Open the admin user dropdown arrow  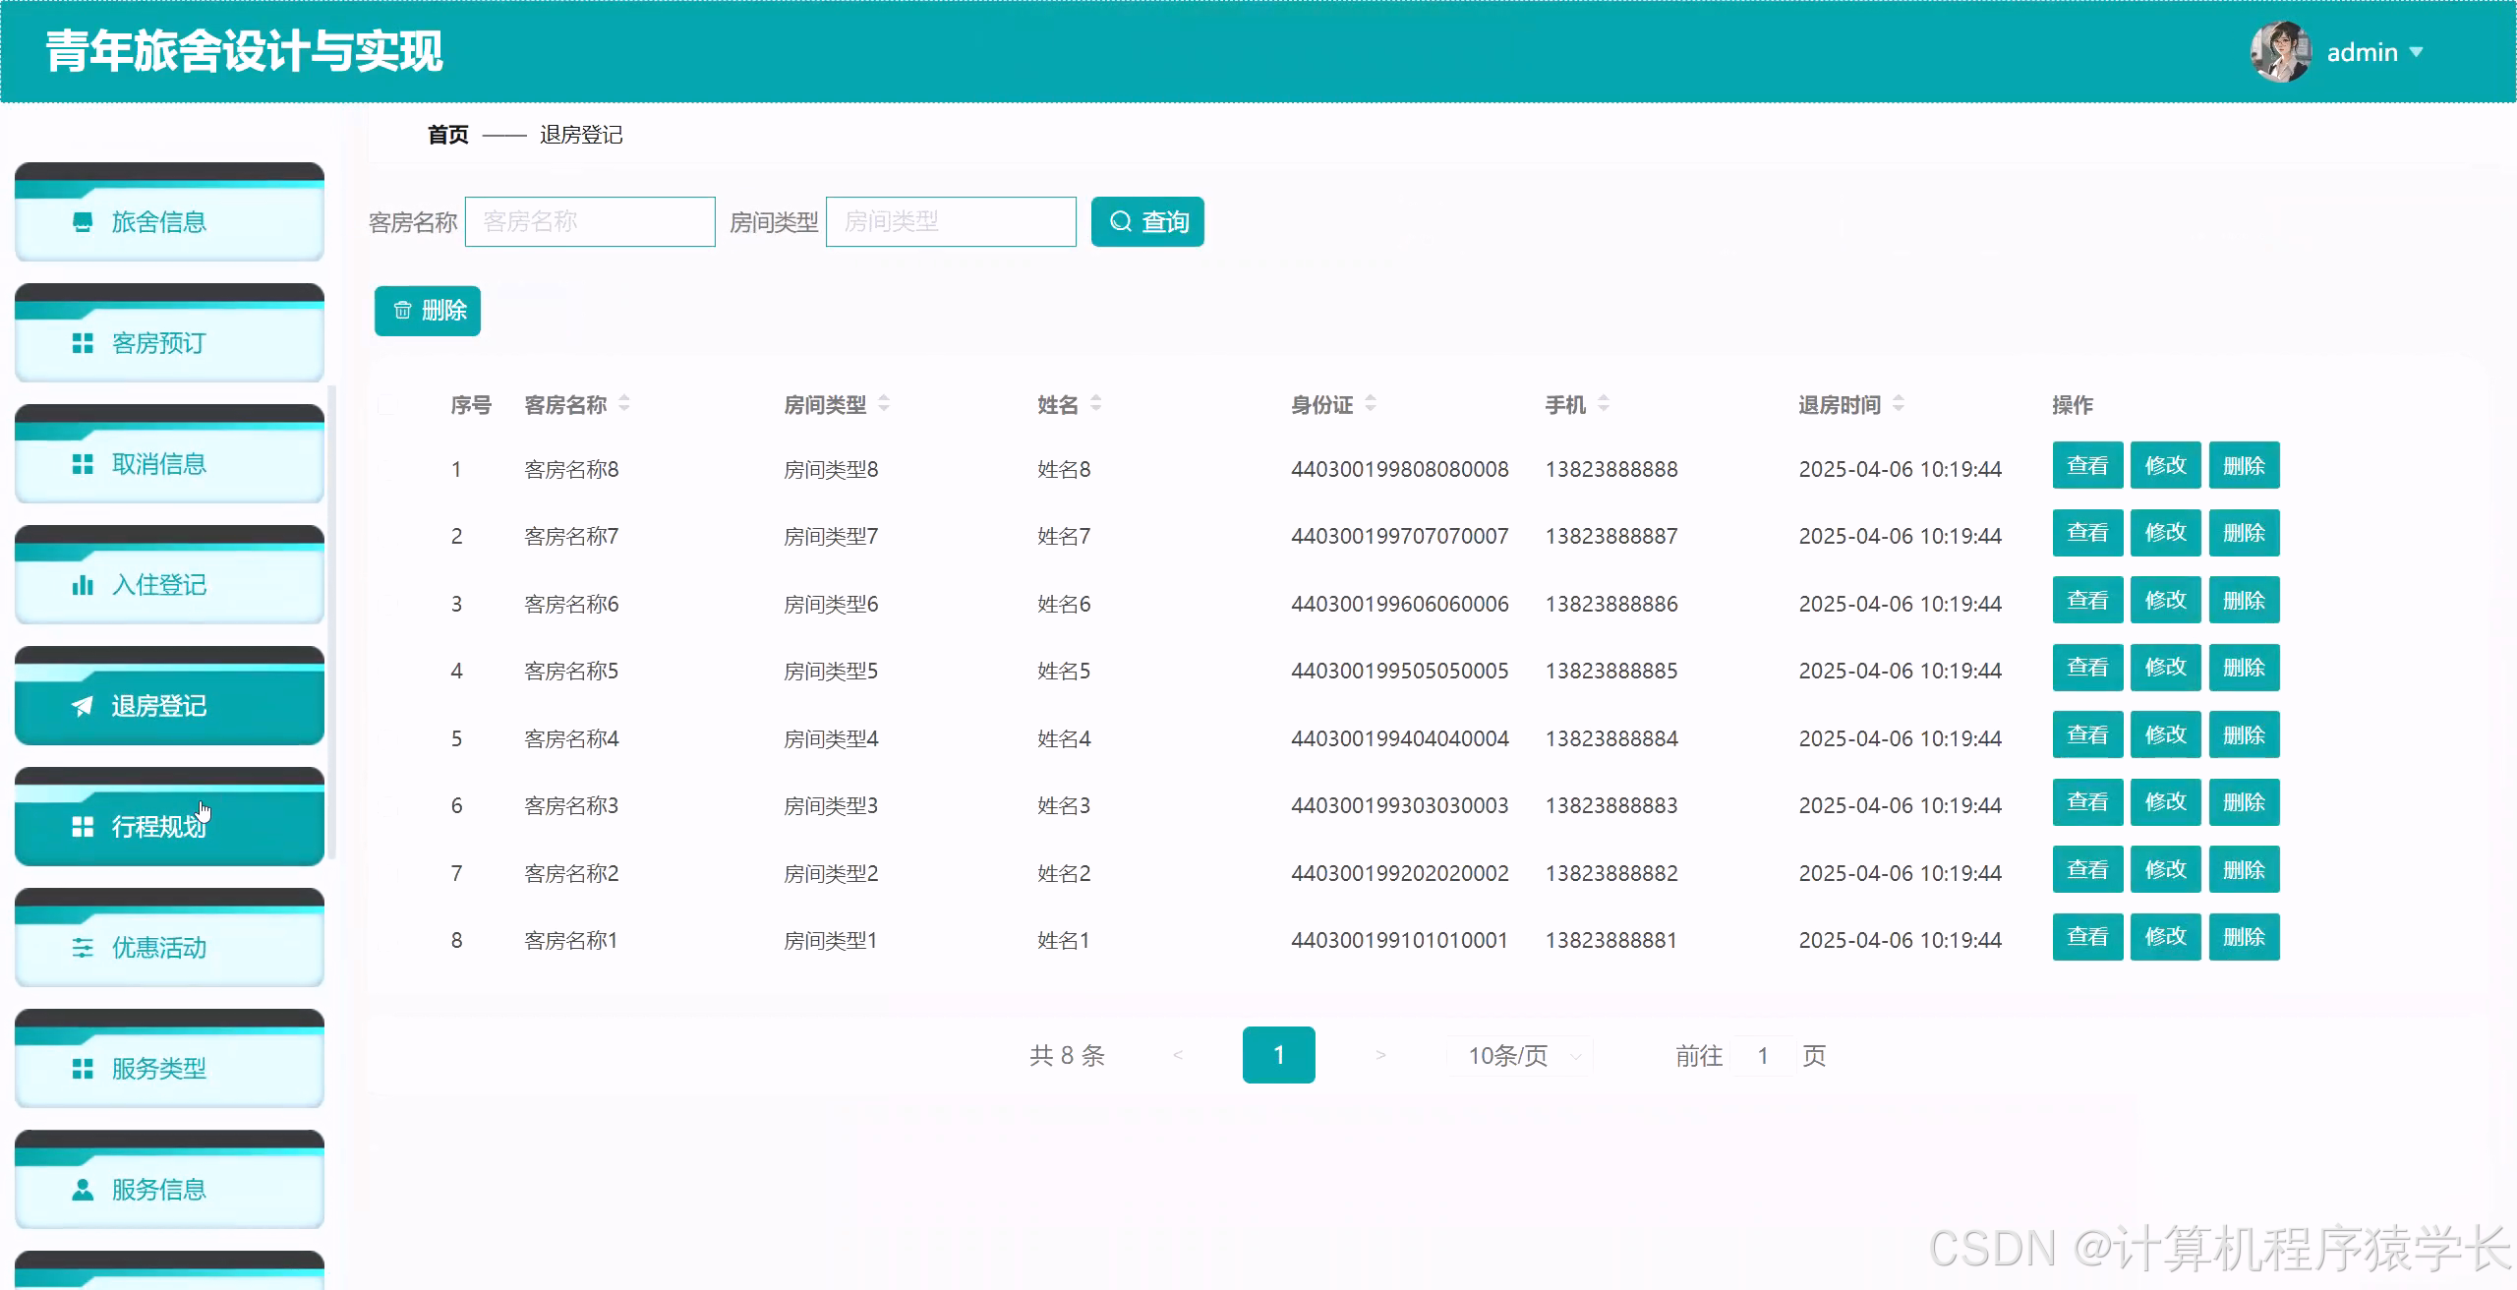tap(2416, 52)
